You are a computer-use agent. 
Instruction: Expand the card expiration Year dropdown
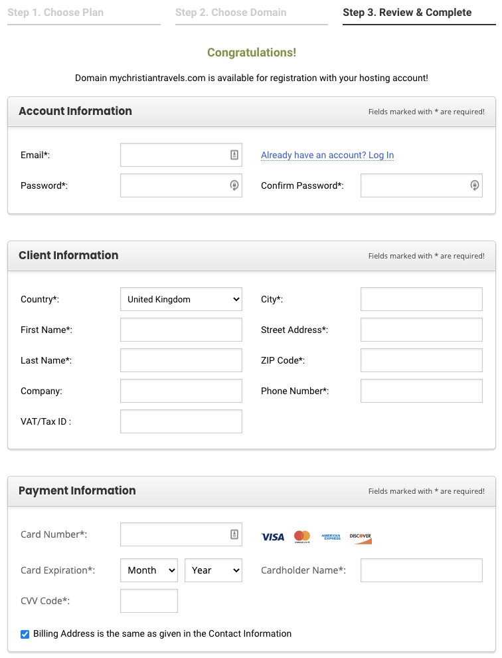pyautogui.click(x=213, y=570)
